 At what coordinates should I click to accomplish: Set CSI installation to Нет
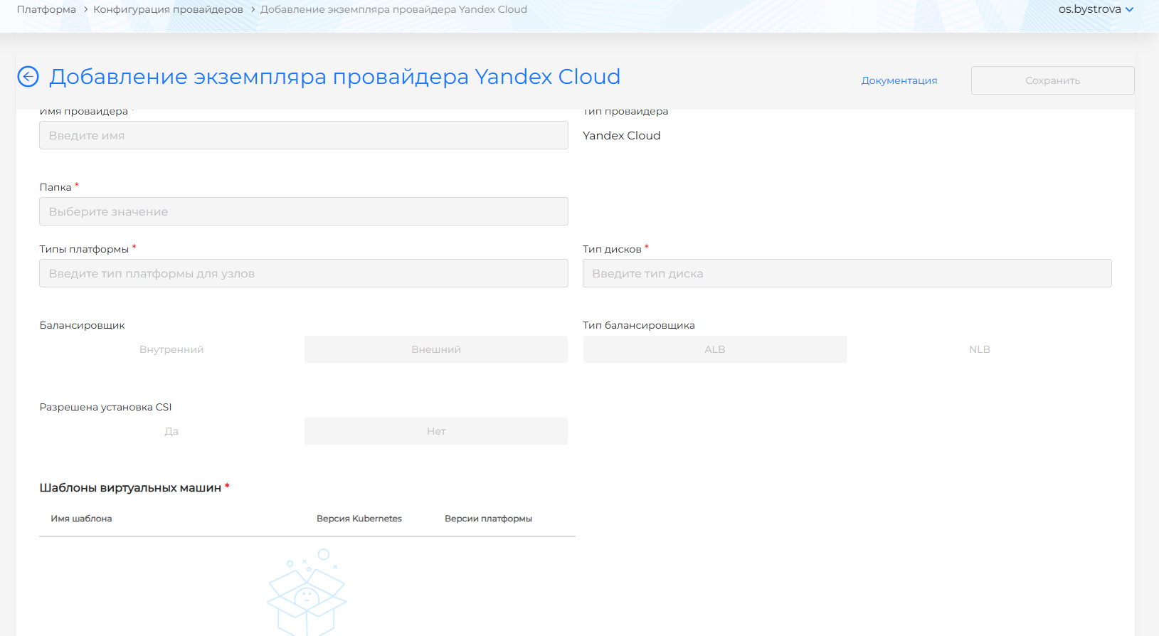pos(436,431)
